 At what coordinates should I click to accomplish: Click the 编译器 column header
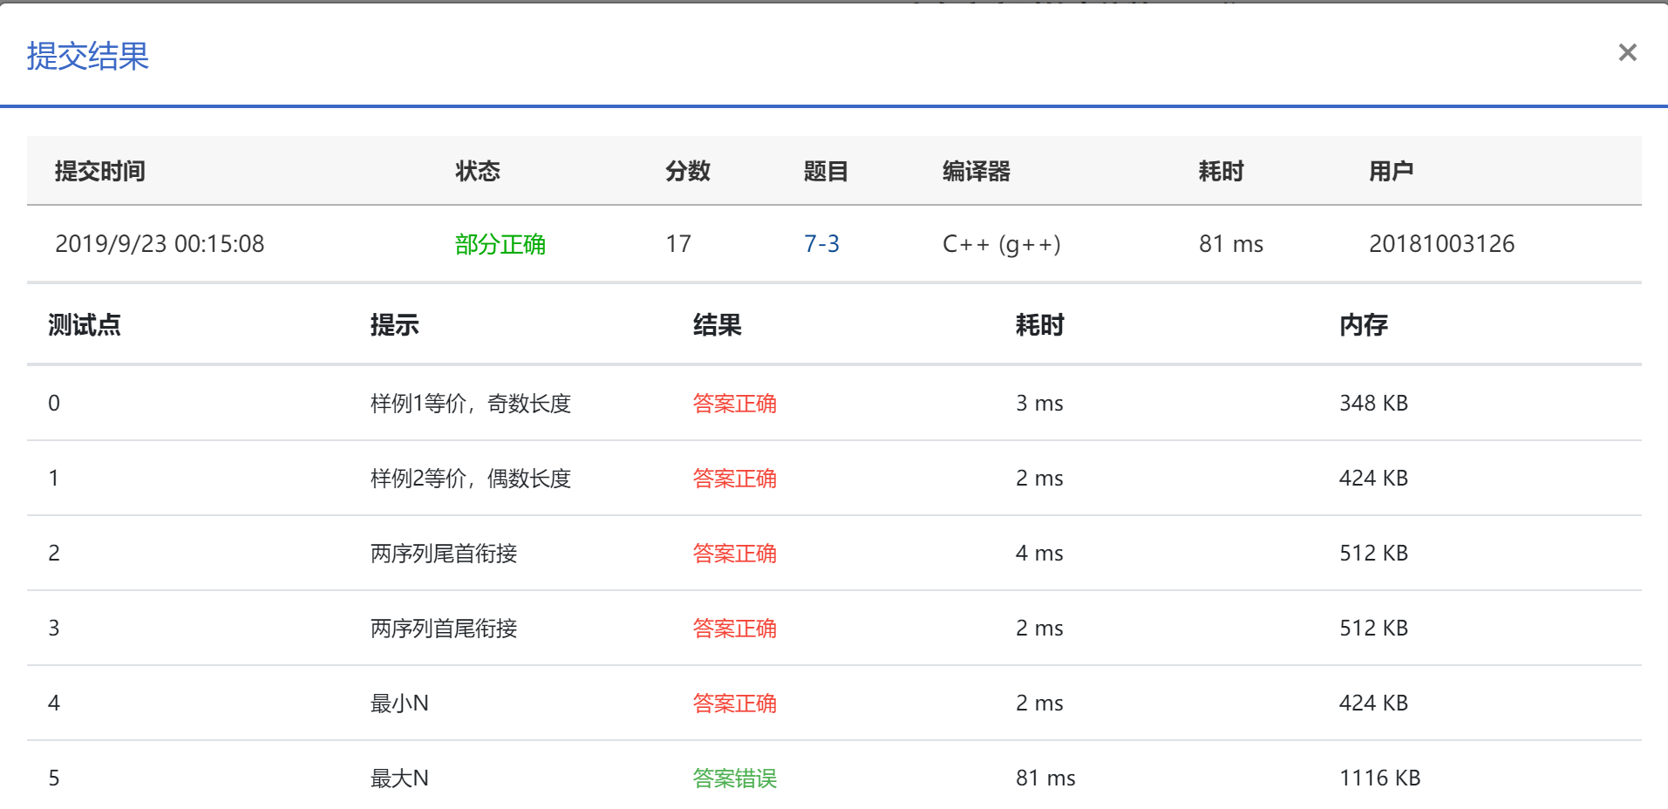tap(976, 171)
